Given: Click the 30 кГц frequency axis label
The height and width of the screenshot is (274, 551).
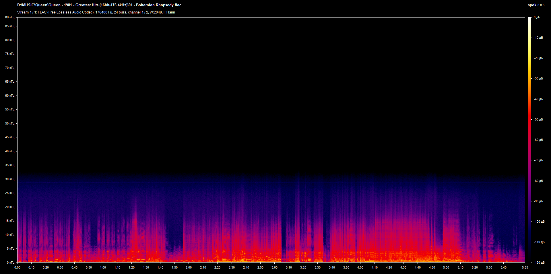Looking at the screenshot, I should click(10, 179).
